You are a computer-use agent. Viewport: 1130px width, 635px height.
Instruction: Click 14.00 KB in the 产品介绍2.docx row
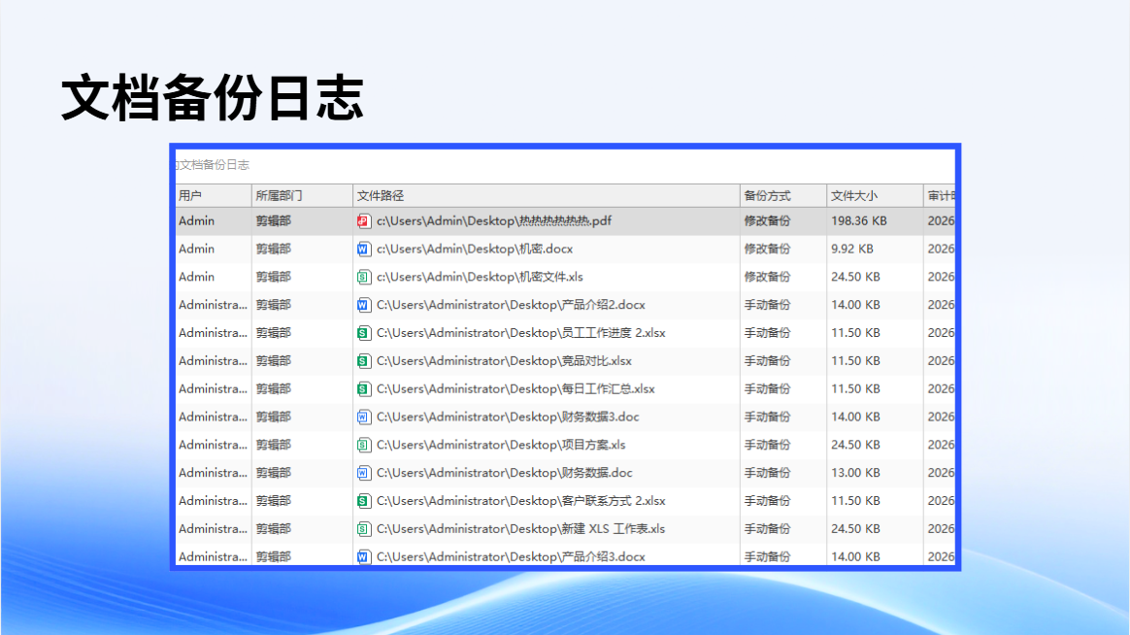(x=855, y=305)
